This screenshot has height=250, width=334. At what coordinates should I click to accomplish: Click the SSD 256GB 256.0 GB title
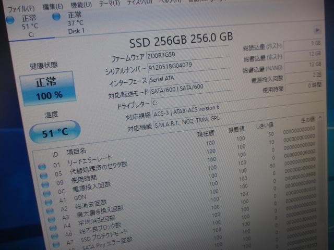[181, 40]
